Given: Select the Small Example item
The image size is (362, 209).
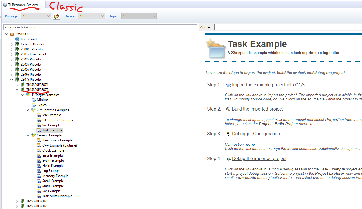Looking at the screenshot, I should point(53,181).
